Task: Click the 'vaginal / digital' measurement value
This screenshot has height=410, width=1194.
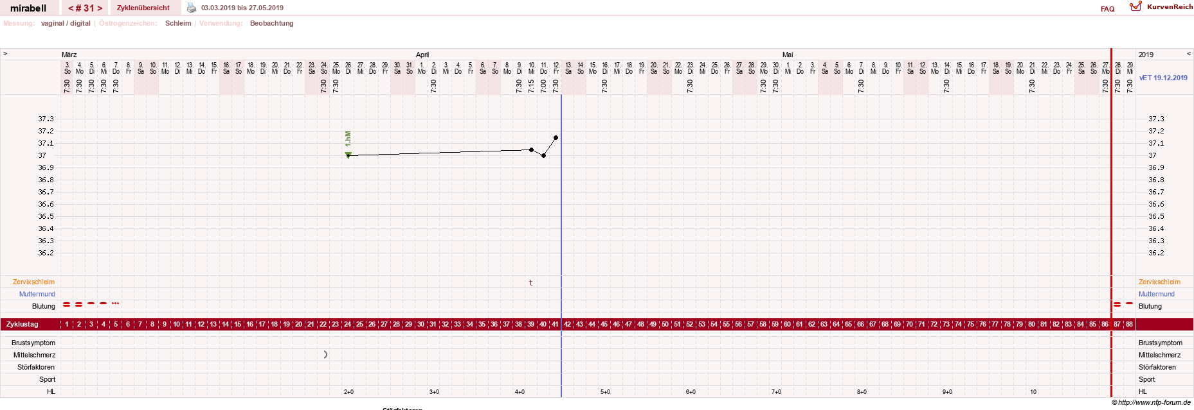Action: point(66,23)
